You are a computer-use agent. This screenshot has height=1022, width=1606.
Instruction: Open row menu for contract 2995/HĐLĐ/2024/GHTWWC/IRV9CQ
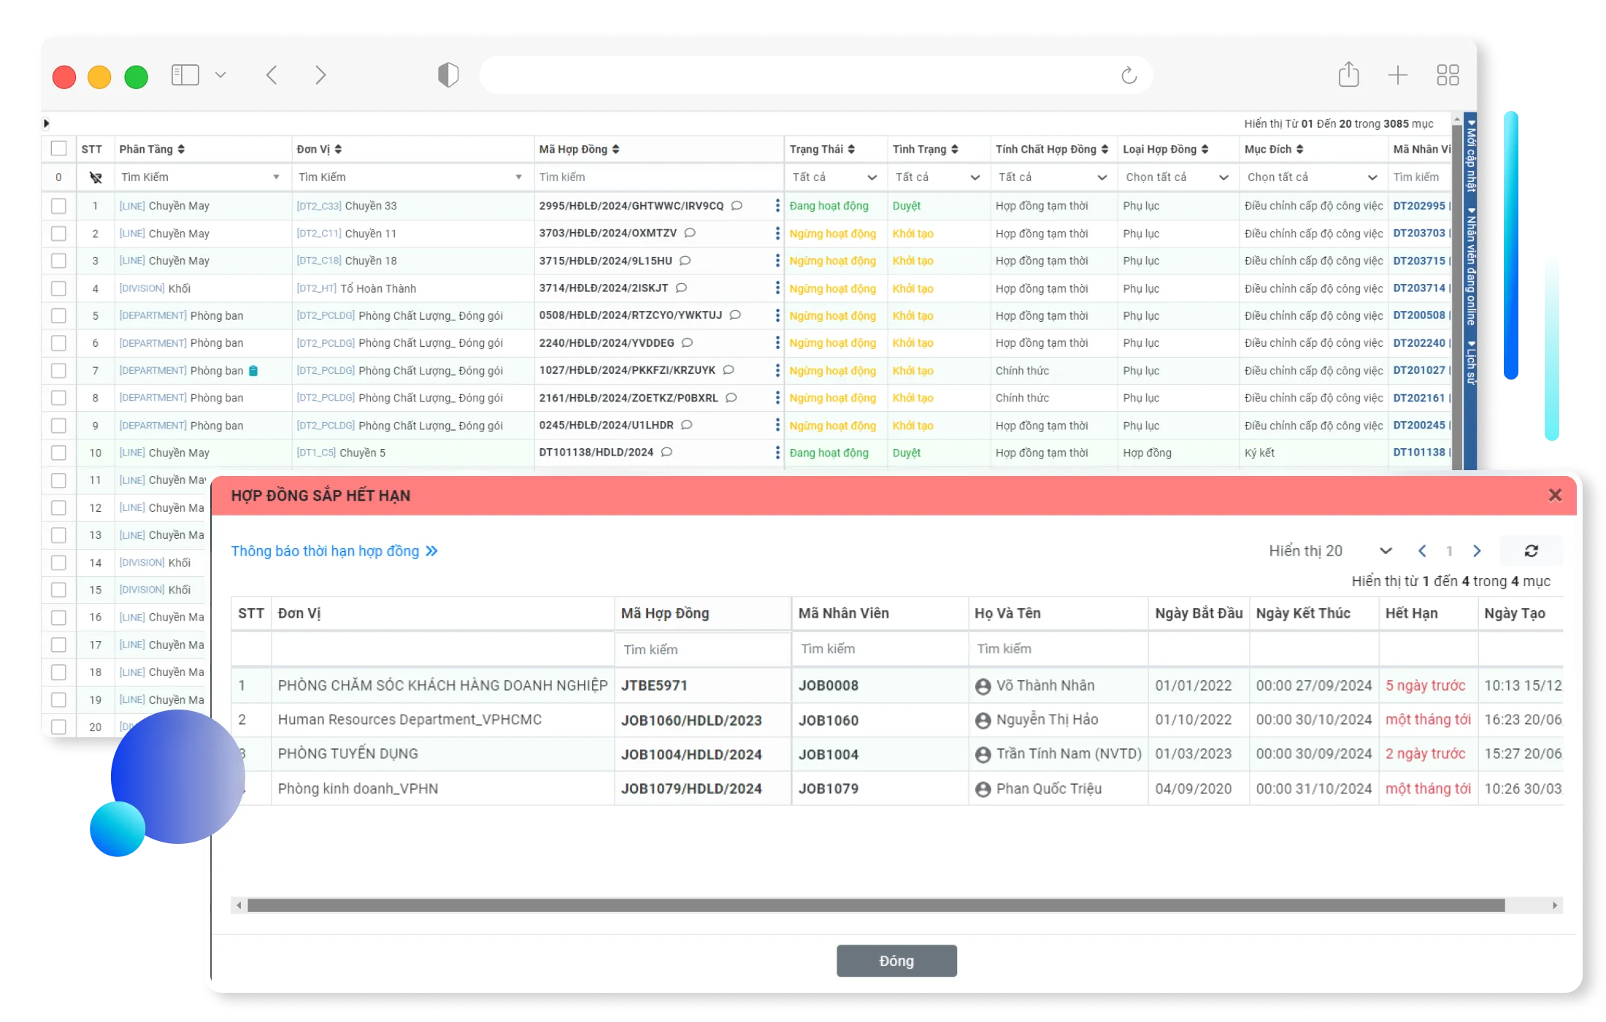(777, 206)
